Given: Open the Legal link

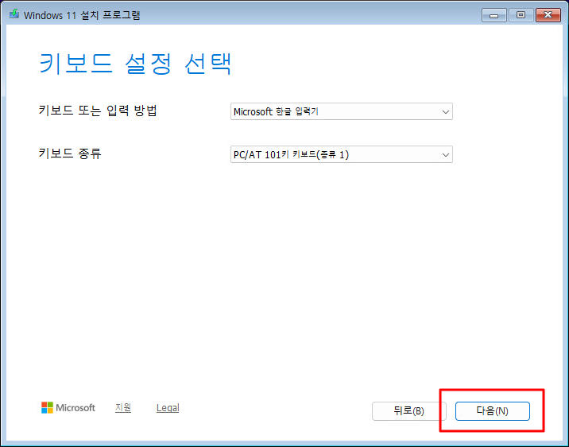Looking at the screenshot, I should pos(168,408).
